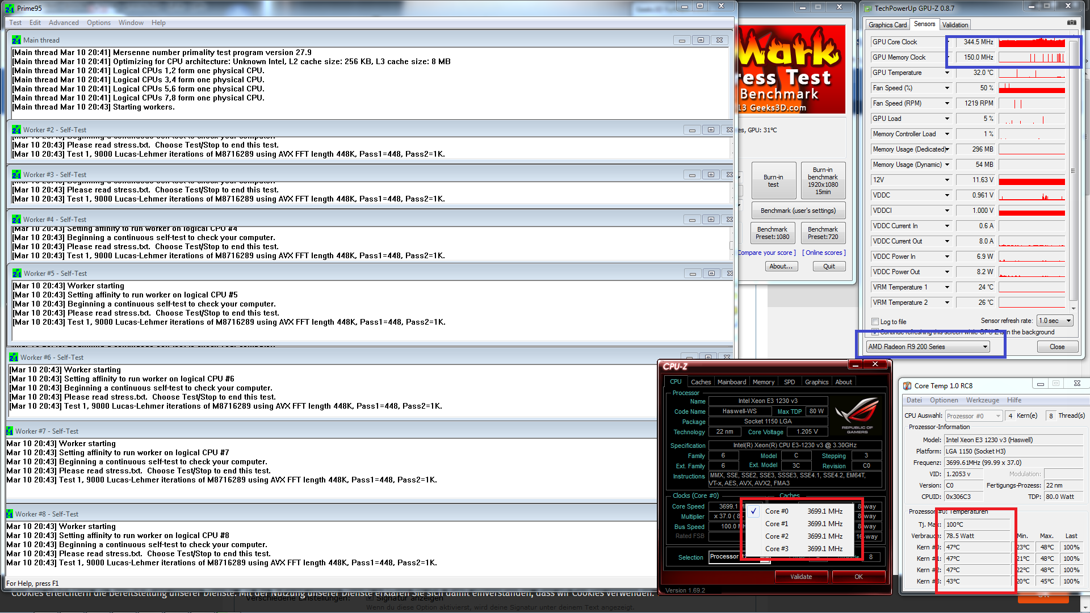Open the Advanced menu in Prime95
The image size is (1090, 613).
tap(64, 23)
